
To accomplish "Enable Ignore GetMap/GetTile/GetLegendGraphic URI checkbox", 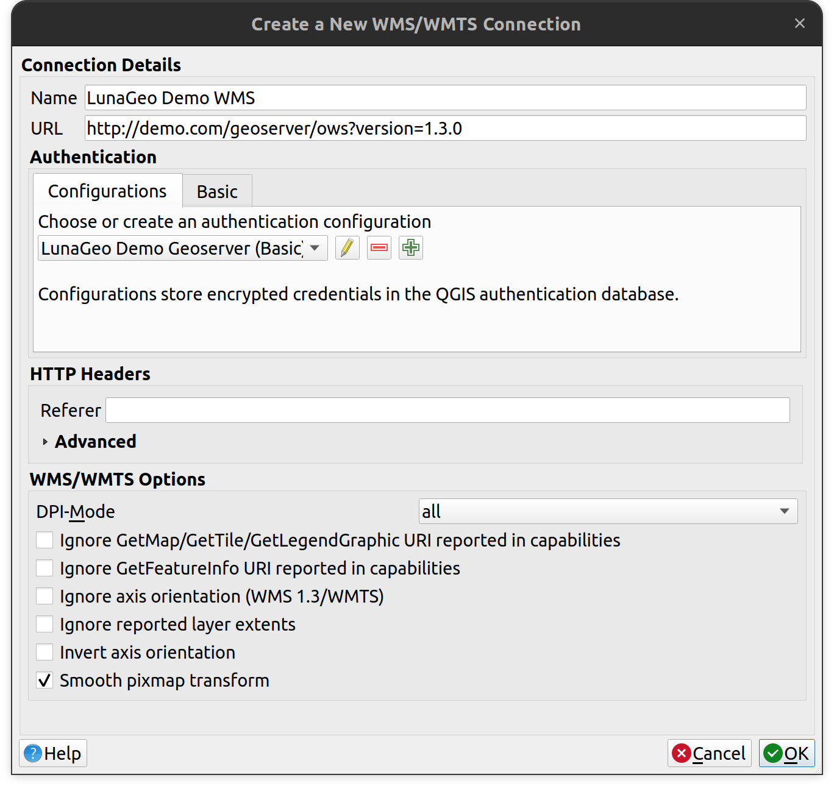I will click(x=45, y=540).
